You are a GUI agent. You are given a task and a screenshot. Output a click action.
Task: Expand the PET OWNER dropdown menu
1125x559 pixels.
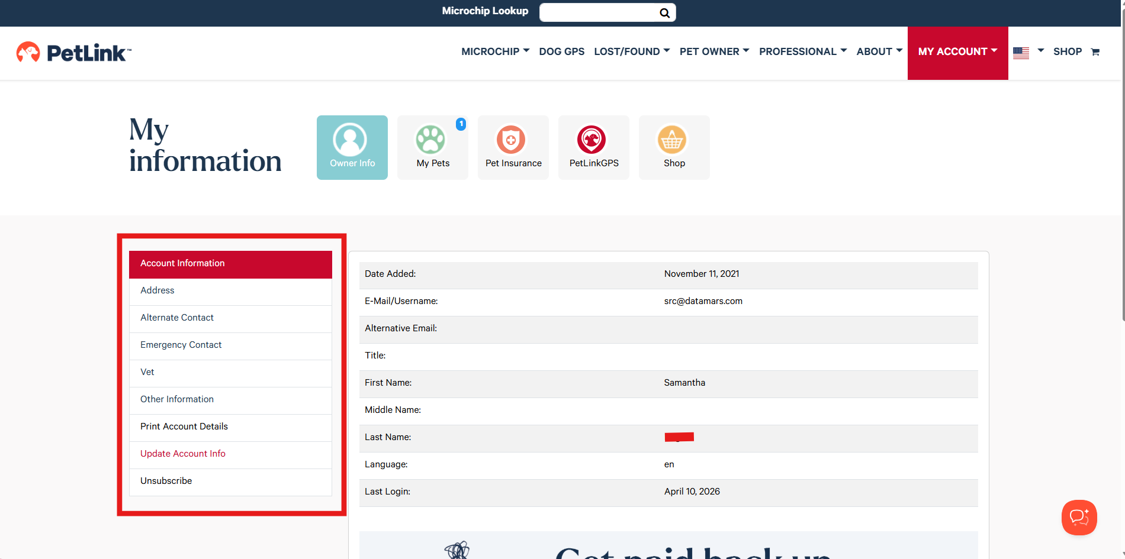pos(714,51)
